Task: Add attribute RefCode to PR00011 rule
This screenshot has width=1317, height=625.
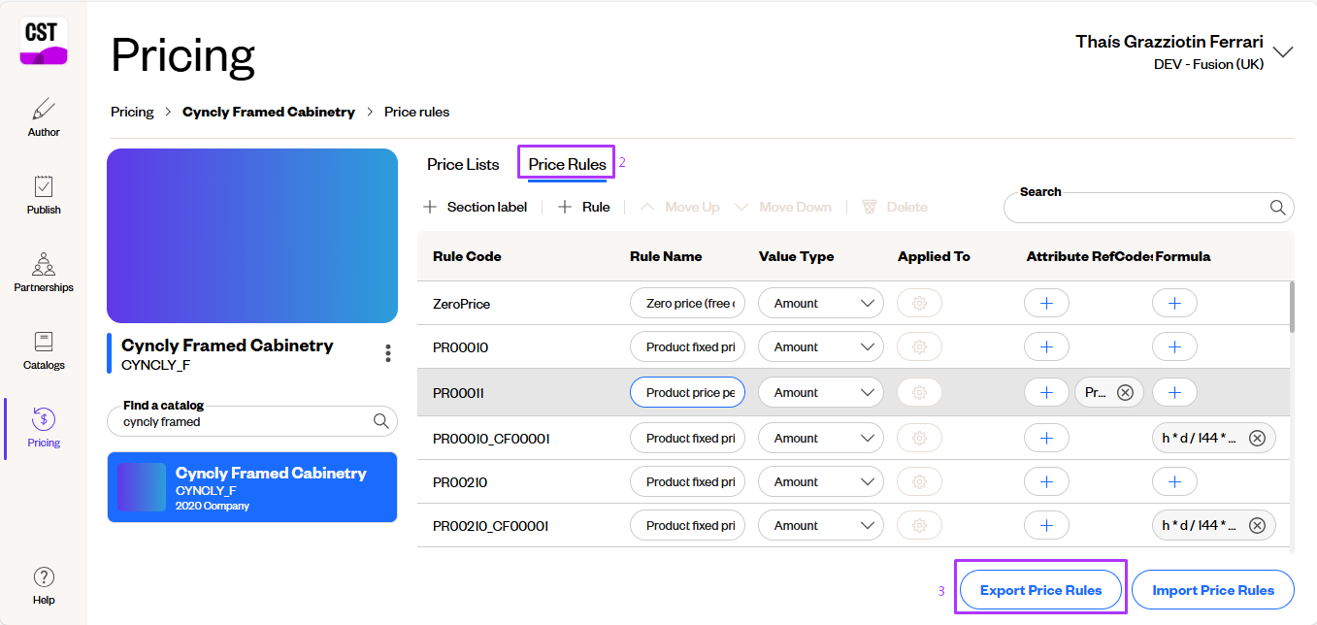Action: (x=1046, y=392)
